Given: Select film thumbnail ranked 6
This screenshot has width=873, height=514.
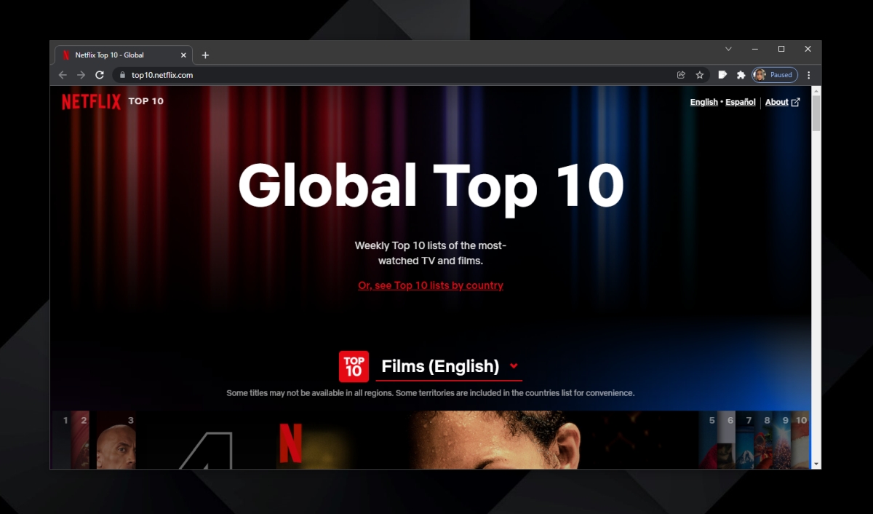Looking at the screenshot, I should point(727,440).
